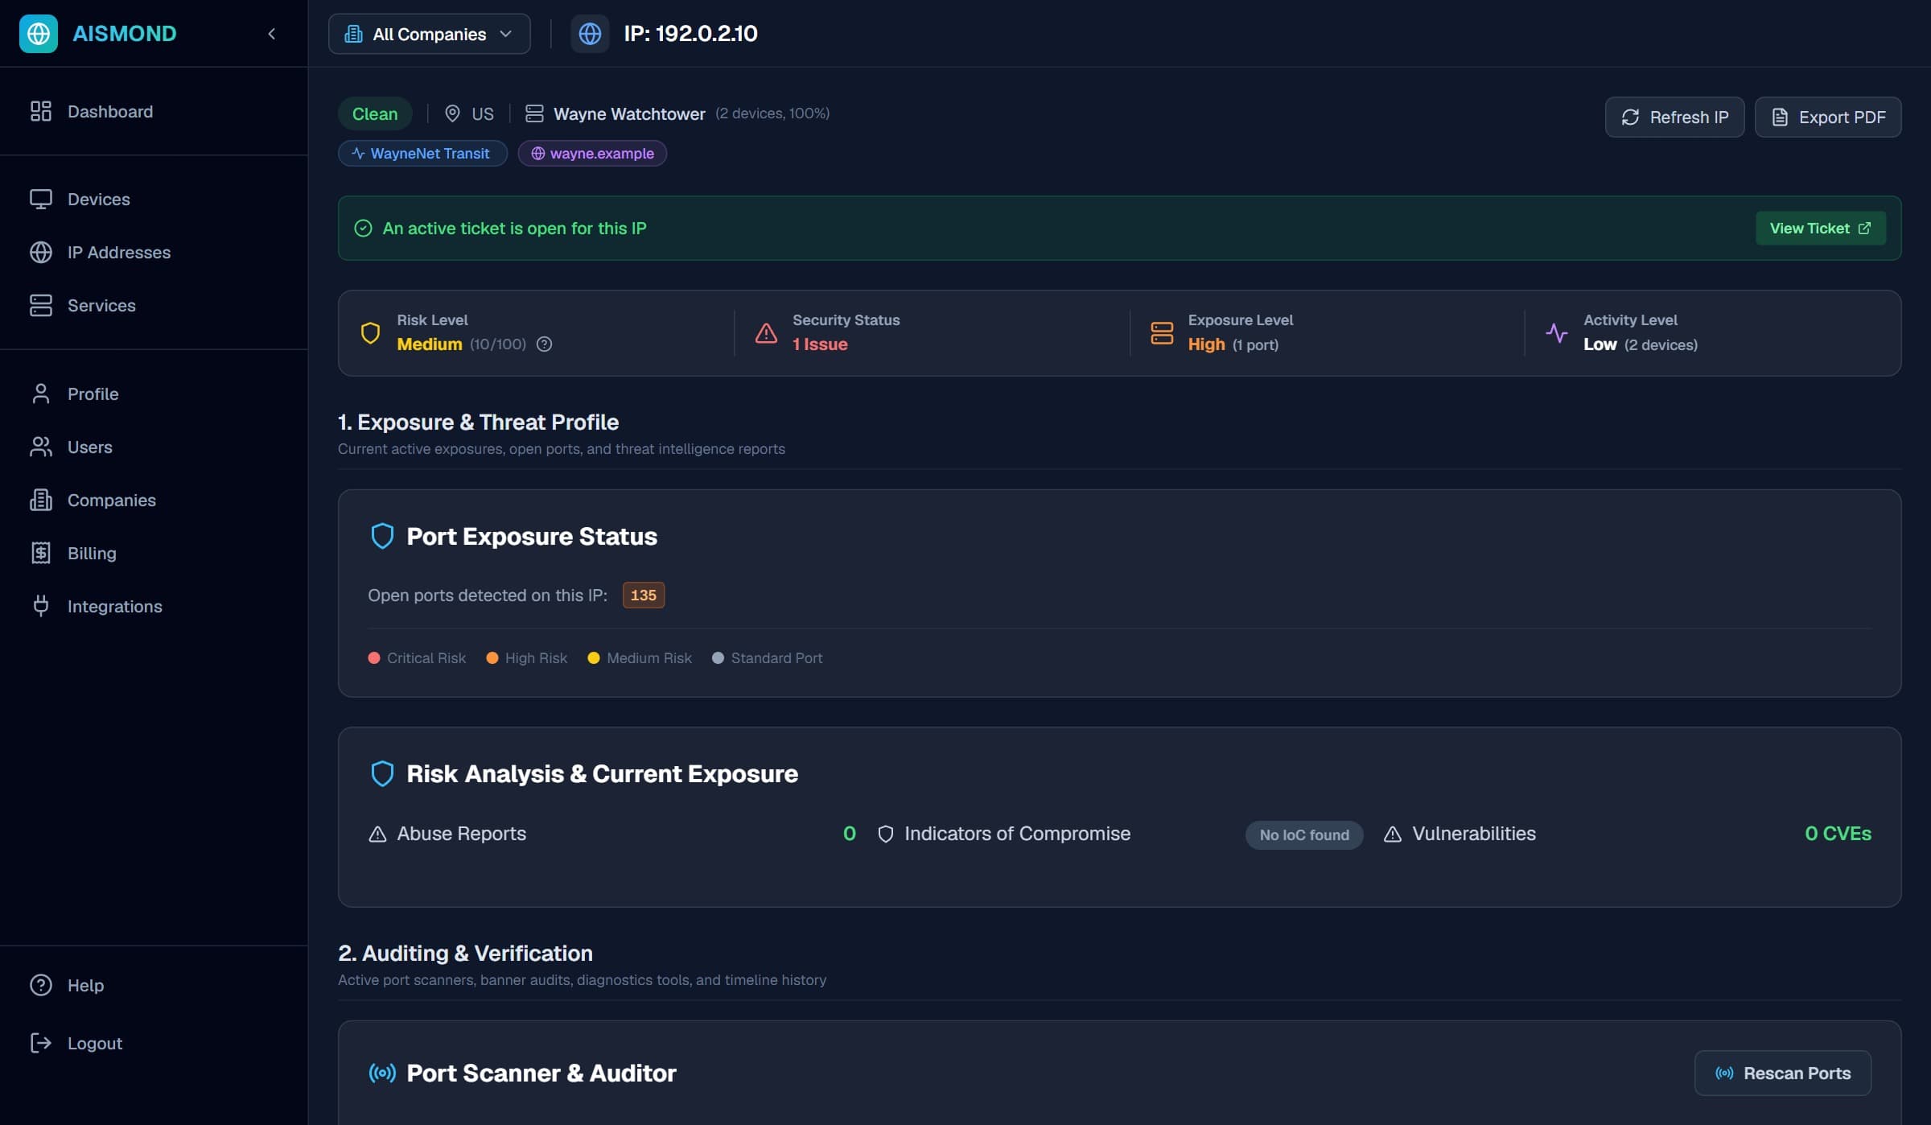This screenshot has height=1125, width=1931.
Task: Click the Risk Level shield icon
Action: point(370,333)
